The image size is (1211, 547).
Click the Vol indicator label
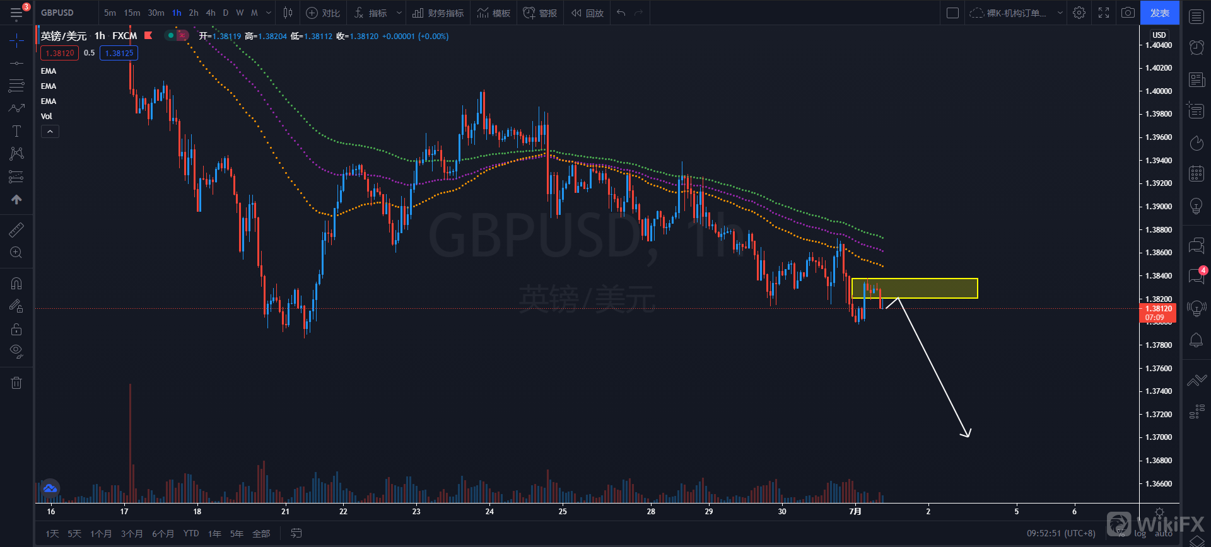click(x=47, y=116)
